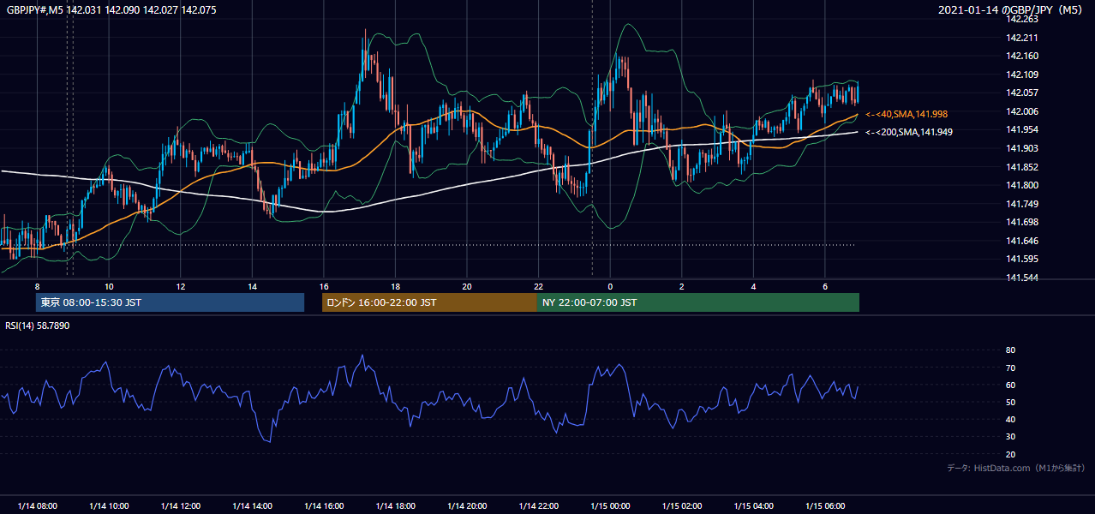Click price axis value 141.954
The height and width of the screenshot is (514, 1095).
(x=1023, y=129)
